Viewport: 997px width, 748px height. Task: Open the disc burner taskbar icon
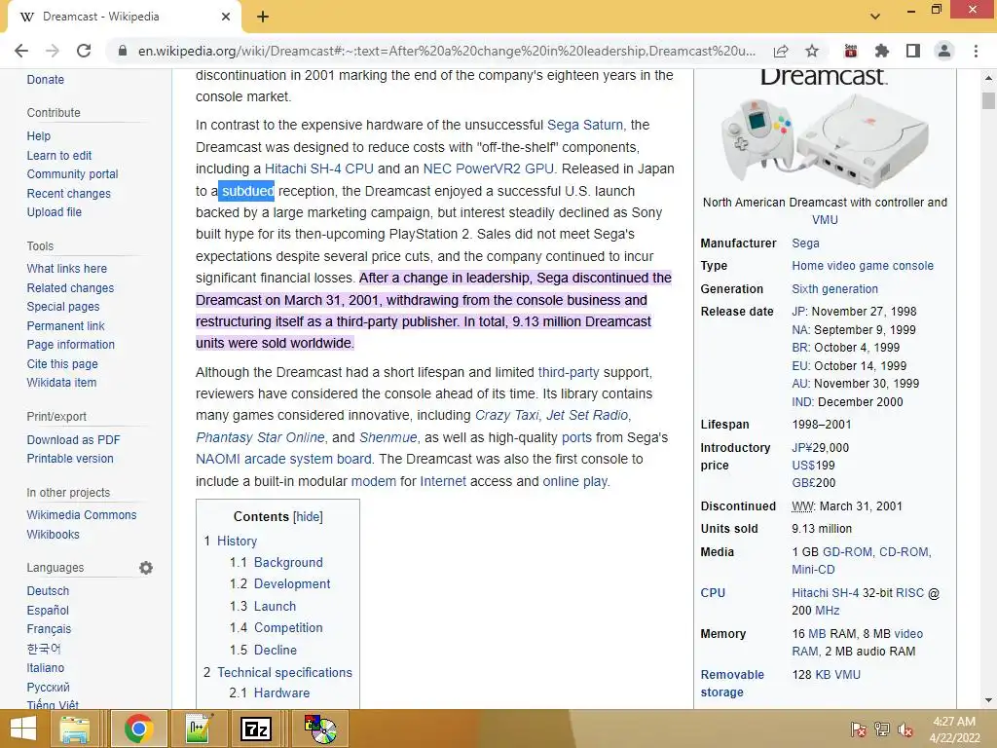(x=320, y=729)
